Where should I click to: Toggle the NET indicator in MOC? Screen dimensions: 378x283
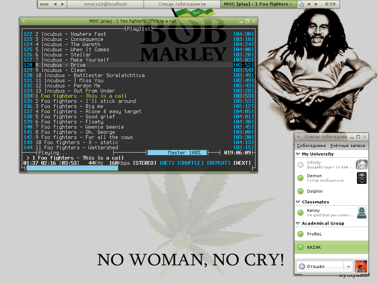[167, 163]
